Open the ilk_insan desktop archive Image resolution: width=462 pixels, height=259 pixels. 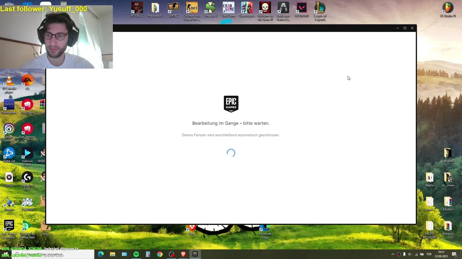pos(448,180)
